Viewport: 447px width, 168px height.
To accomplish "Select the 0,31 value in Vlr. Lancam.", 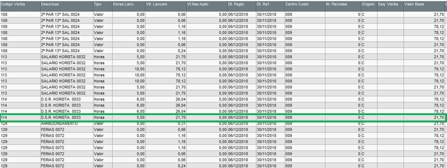I will (181, 123).
